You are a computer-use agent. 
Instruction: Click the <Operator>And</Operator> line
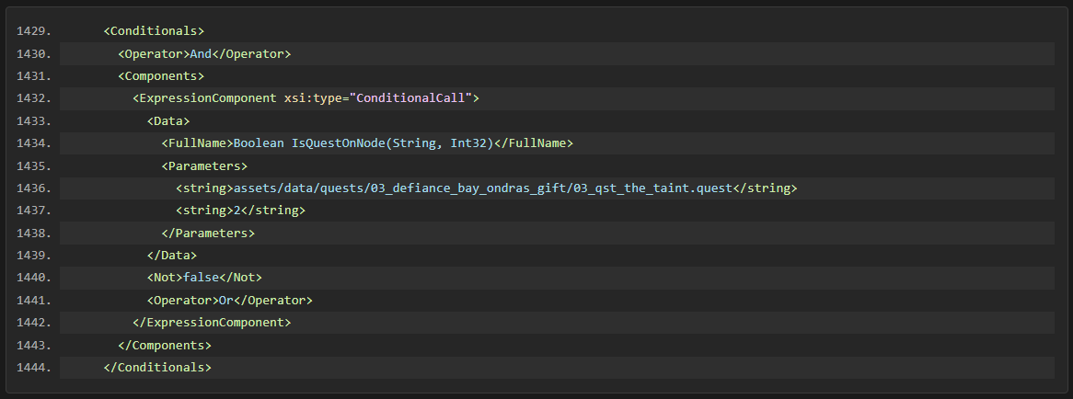[x=204, y=54]
